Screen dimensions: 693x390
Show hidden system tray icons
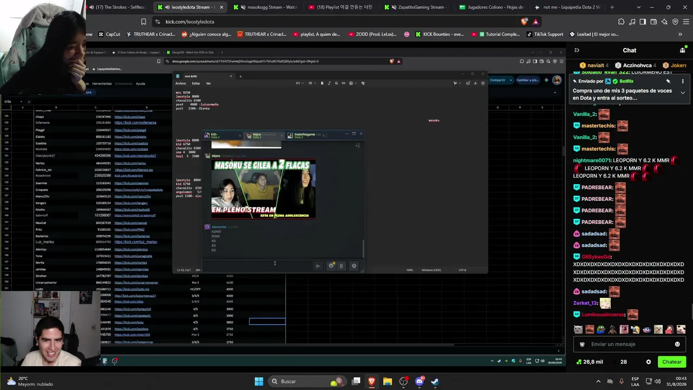coord(598,381)
